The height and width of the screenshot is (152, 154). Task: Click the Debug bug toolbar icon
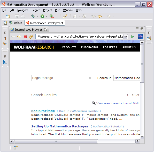point(33,16)
